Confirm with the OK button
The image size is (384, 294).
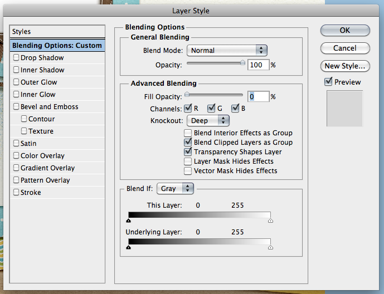coord(345,30)
